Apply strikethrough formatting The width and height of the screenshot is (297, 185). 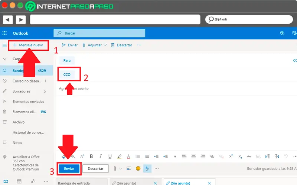249,156
